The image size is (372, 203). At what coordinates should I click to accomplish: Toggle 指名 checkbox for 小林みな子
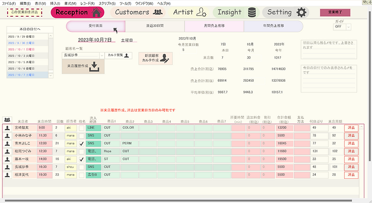81,136
